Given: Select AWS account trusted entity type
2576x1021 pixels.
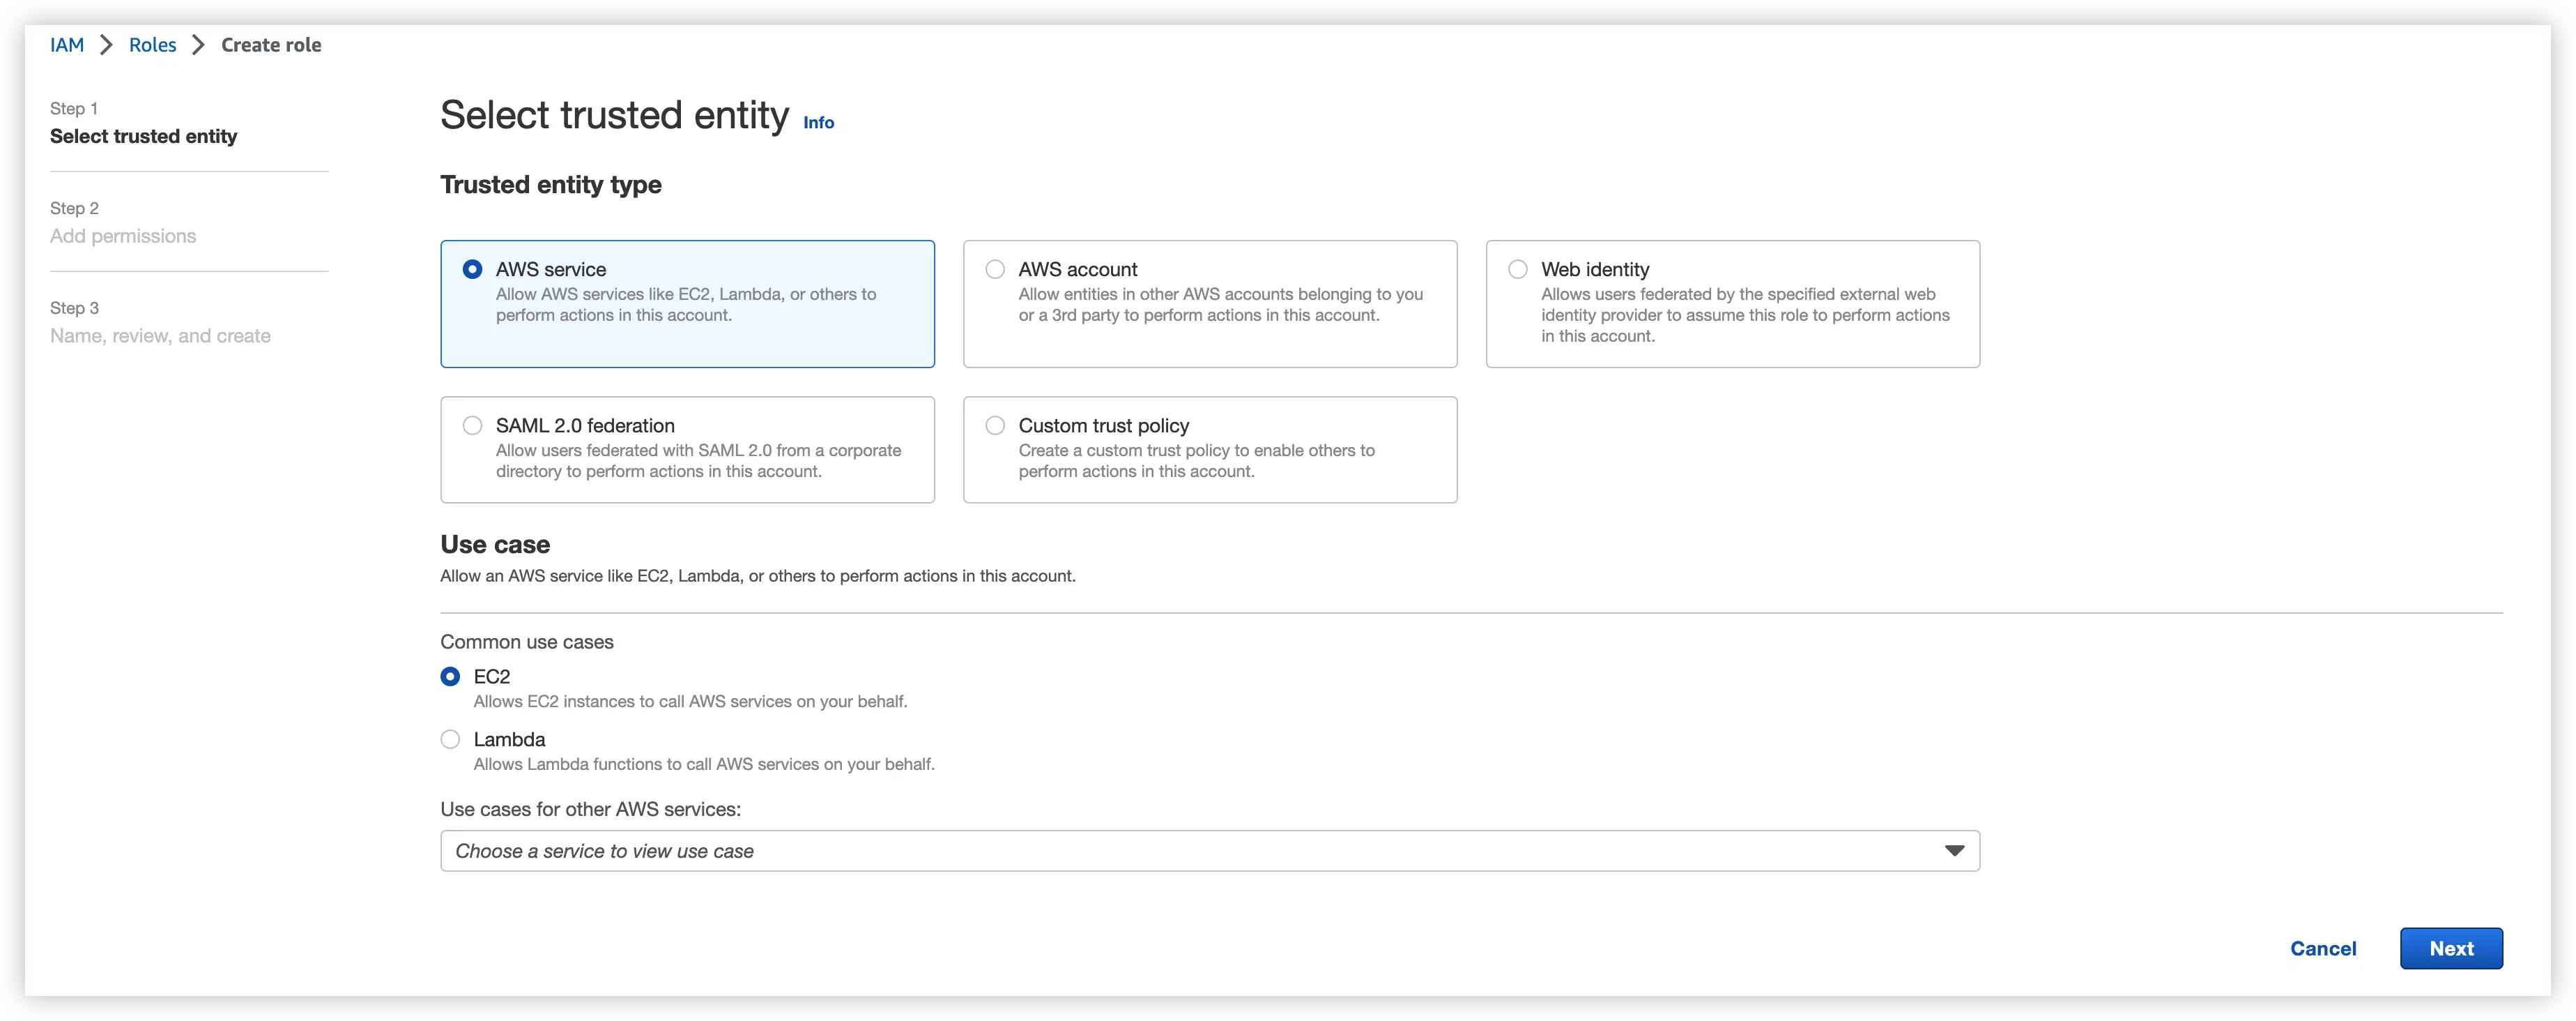Looking at the screenshot, I should click(995, 269).
